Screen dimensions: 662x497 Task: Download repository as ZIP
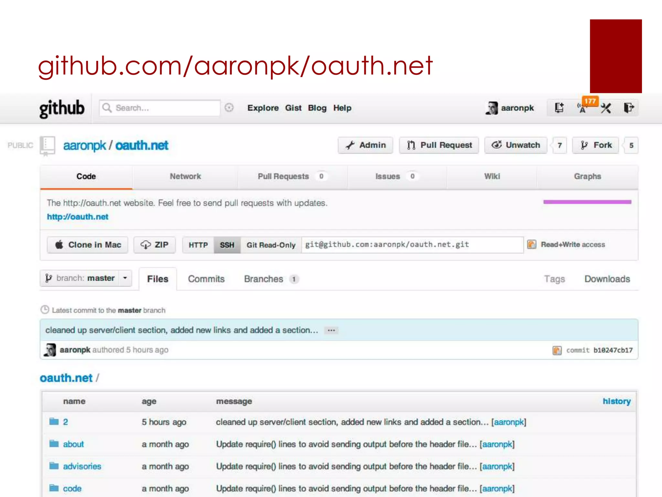click(155, 245)
